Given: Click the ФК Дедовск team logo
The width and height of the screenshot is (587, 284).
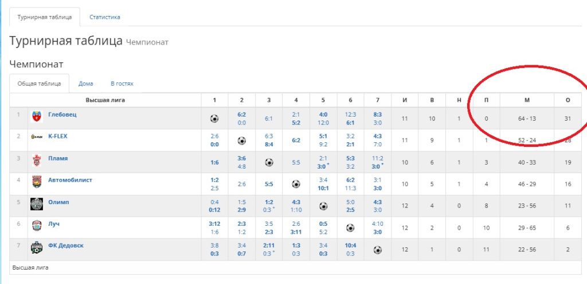Looking at the screenshot, I should click(37, 247).
